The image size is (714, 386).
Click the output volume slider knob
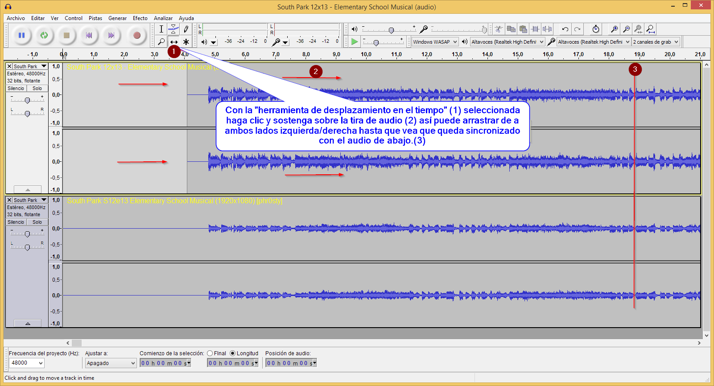pyautogui.click(x=391, y=30)
